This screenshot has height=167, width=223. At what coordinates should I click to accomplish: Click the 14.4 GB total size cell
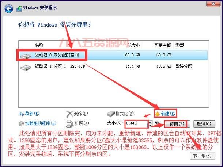133,66
